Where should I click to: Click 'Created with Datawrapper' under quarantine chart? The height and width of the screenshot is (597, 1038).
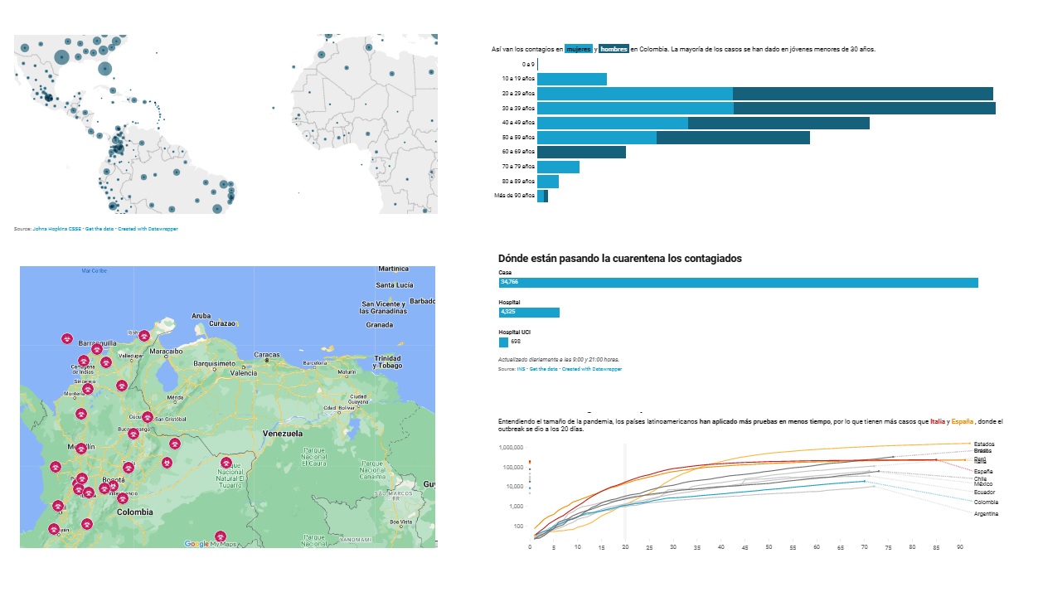pos(592,368)
